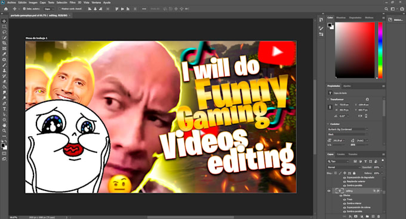The image size is (406, 219).
Task: Collapse the Carácter section
Action: tap(328, 124)
